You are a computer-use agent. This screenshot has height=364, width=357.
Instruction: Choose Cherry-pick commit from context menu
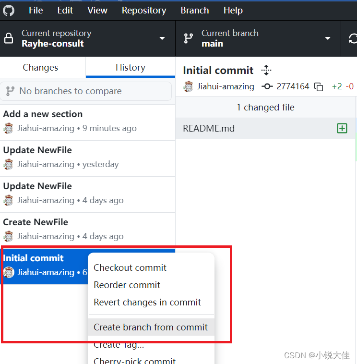coord(151,360)
